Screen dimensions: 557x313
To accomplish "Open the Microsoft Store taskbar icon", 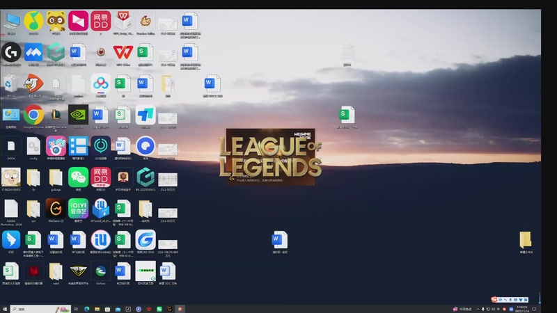I will (107, 309).
